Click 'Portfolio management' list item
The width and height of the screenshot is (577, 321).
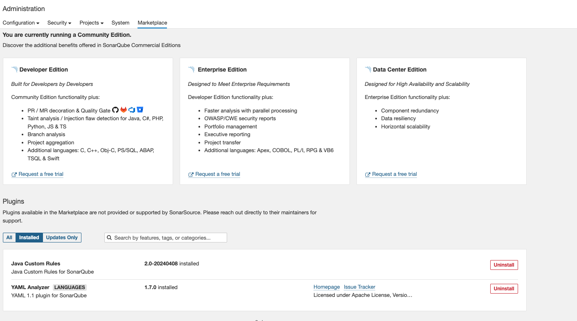pos(231,127)
